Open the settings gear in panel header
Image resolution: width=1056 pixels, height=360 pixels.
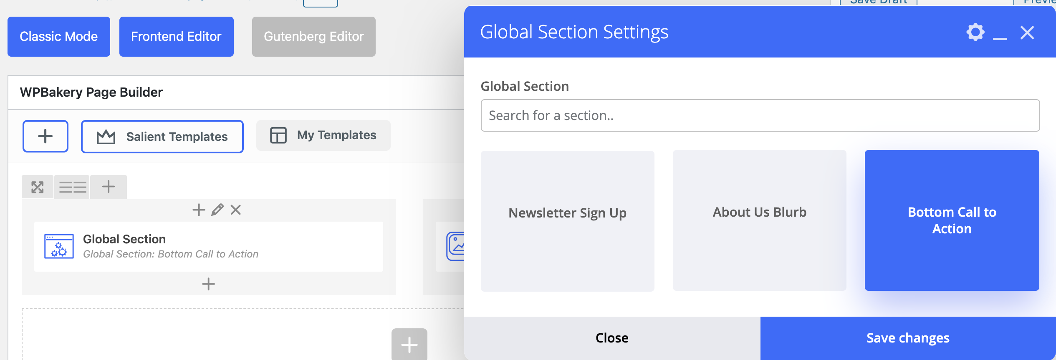[x=975, y=32]
